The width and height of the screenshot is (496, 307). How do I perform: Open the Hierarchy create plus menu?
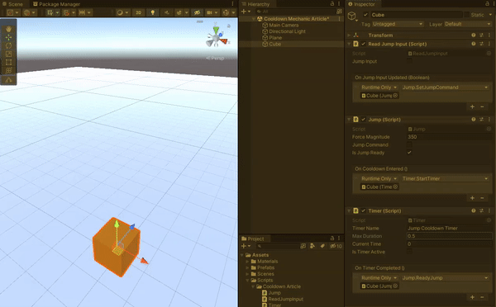tap(246, 12)
